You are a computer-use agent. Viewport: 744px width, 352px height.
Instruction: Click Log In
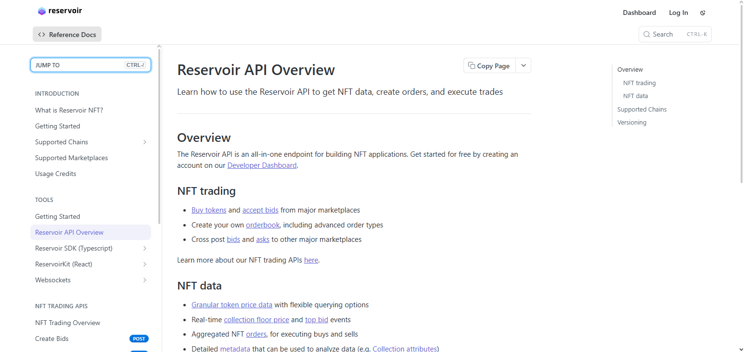coord(678,13)
